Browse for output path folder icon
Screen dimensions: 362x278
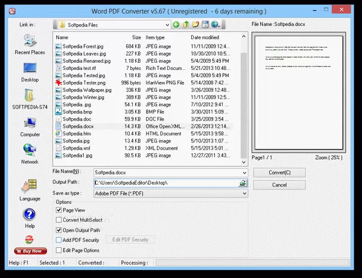click(243, 183)
